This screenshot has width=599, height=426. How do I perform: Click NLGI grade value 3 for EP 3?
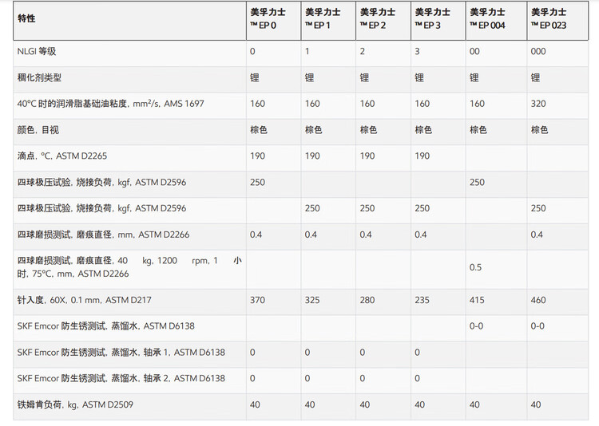click(417, 51)
